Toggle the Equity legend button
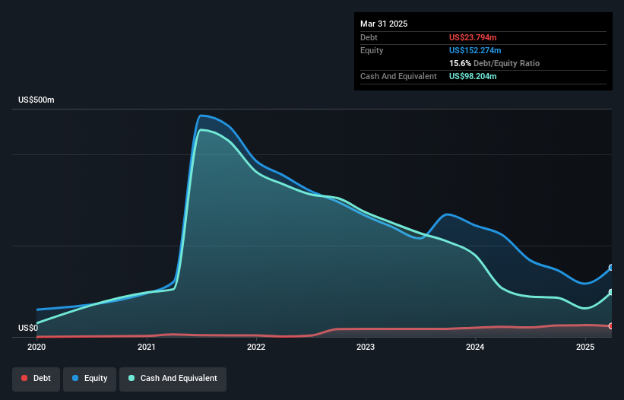Screen dimensions: 624x400 click(90, 379)
